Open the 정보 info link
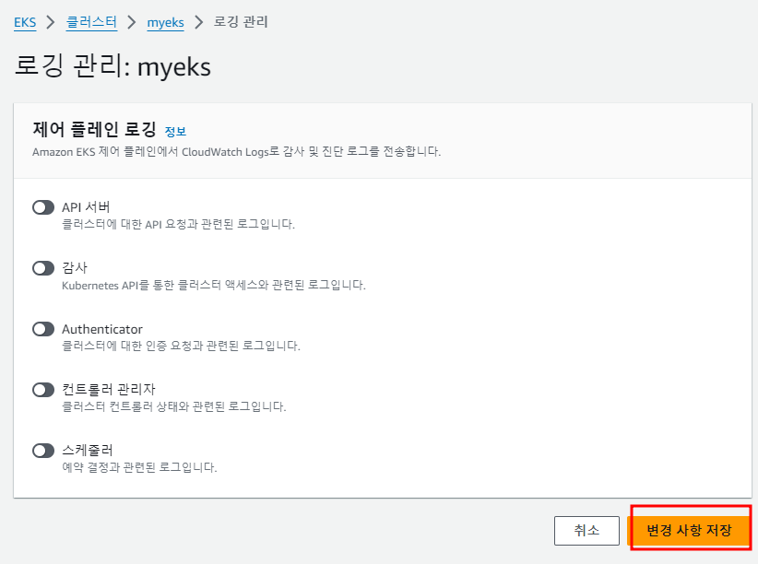 click(x=175, y=132)
